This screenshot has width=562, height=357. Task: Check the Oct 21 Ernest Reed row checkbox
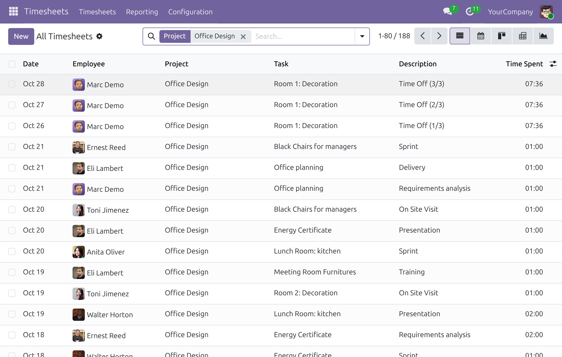(x=12, y=147)
